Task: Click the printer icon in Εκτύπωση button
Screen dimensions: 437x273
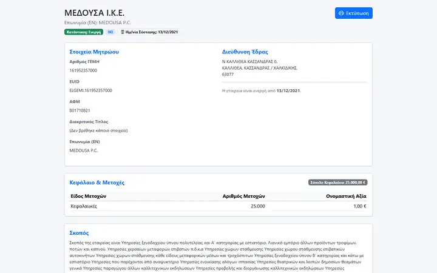Action: [x=341, y=13]
